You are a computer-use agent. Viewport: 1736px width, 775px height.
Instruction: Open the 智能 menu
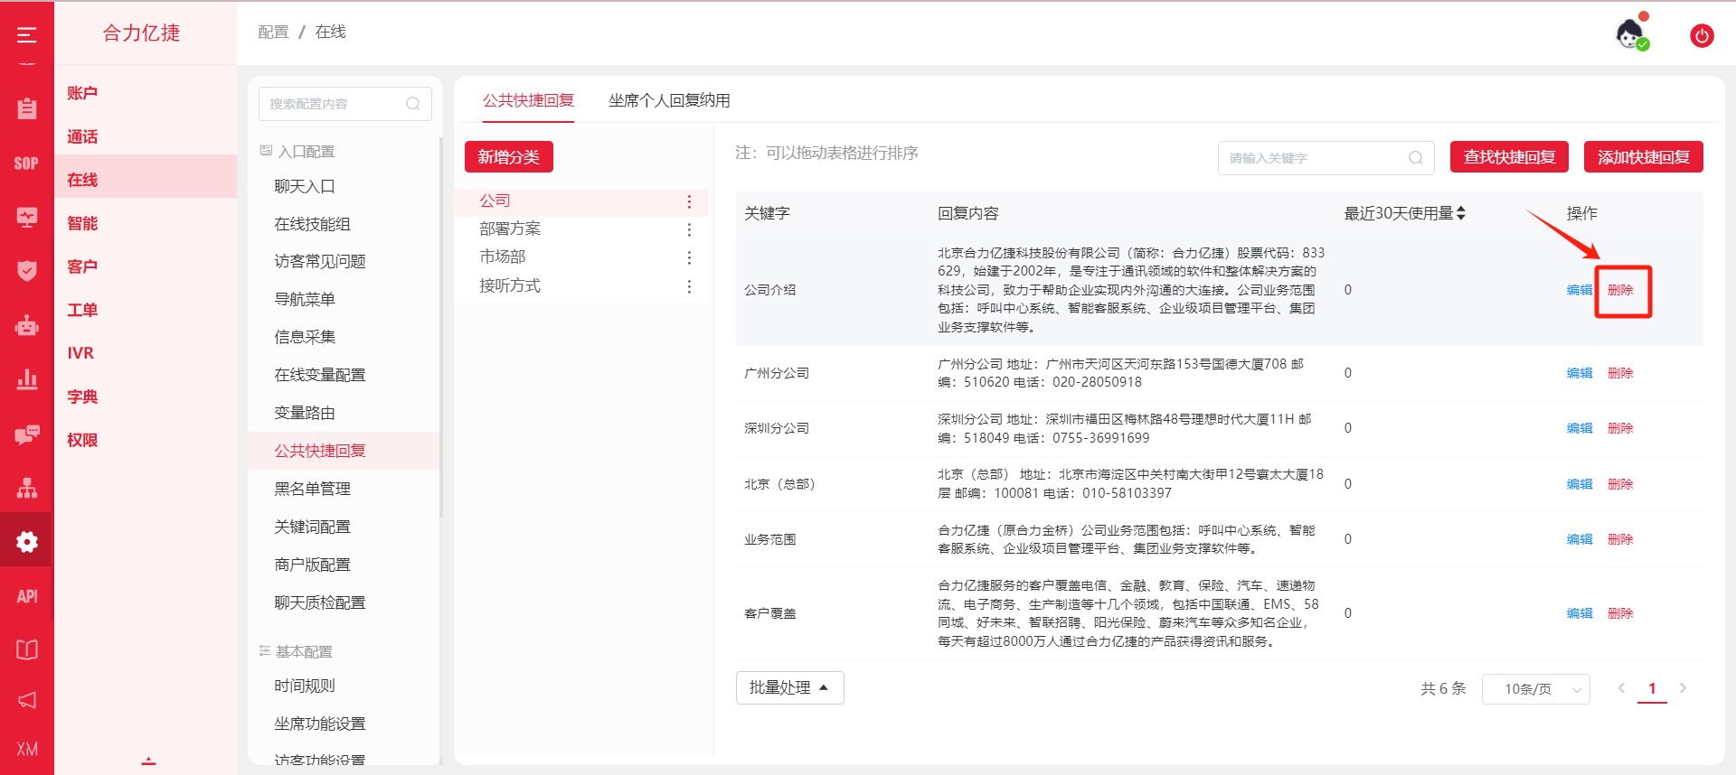[82, 223]
